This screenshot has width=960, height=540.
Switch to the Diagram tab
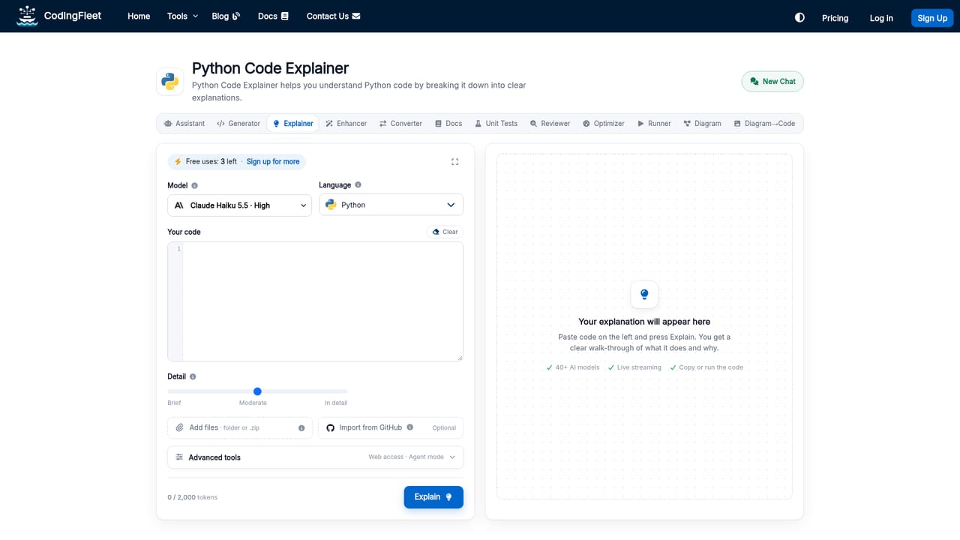click(x=702, y=124)
